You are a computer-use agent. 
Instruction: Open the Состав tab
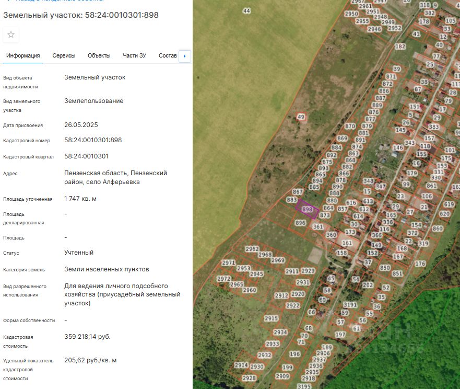pos(168,55)
